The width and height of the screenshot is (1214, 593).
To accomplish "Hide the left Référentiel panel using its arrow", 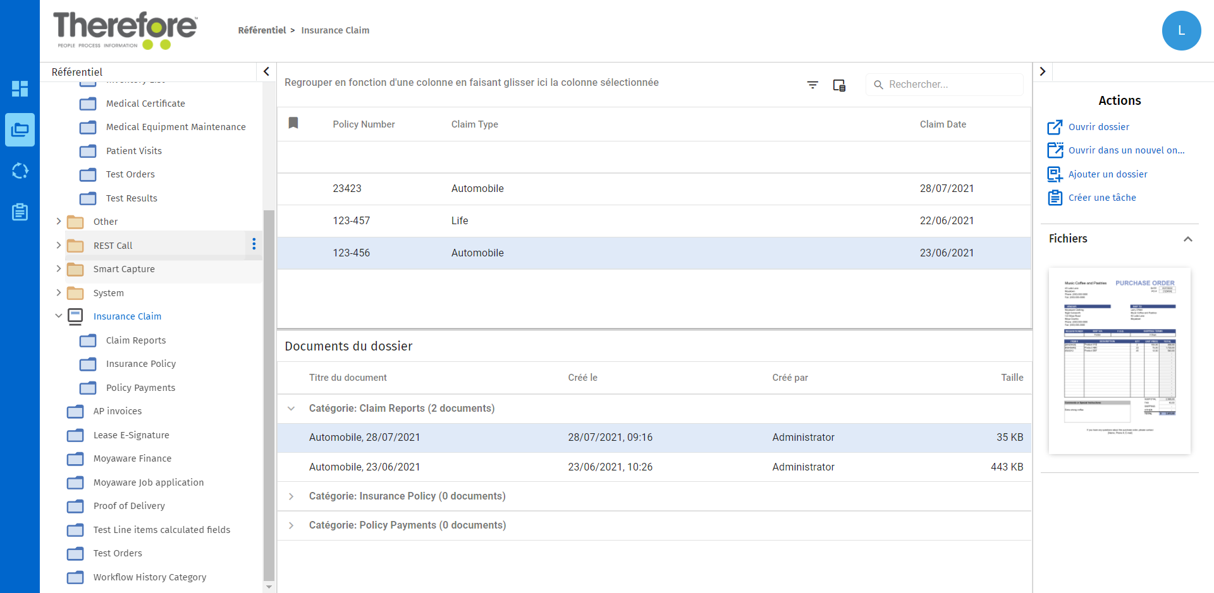I will pos(266,71).
